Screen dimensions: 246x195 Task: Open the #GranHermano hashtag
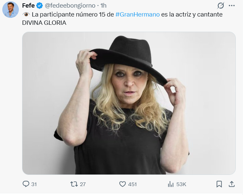pos(138,15)
